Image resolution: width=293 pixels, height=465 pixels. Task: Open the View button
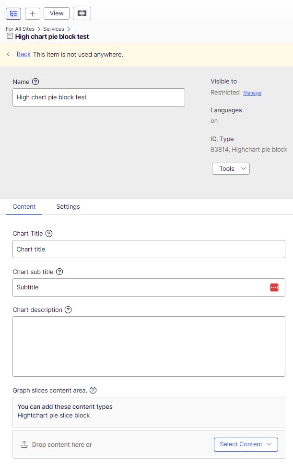tap(57, 13)
